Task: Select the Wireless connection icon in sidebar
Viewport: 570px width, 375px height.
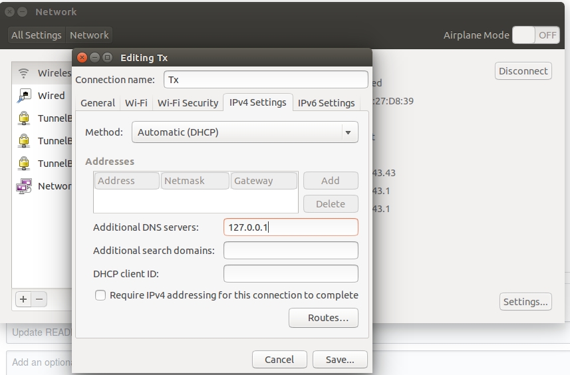Action: [24, 73]
